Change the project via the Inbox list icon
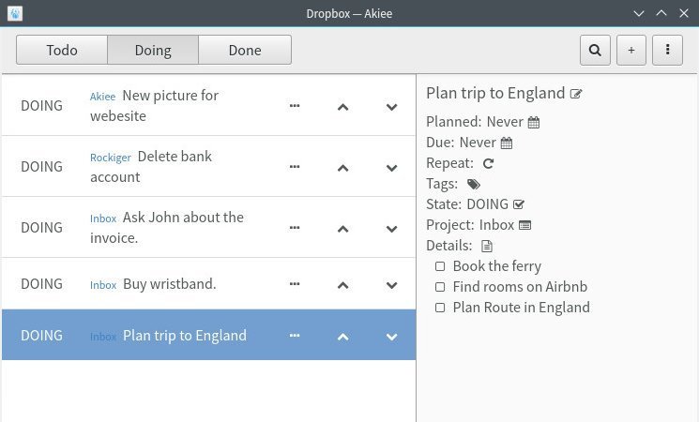699x422 pixels. [x=525, y=225]
